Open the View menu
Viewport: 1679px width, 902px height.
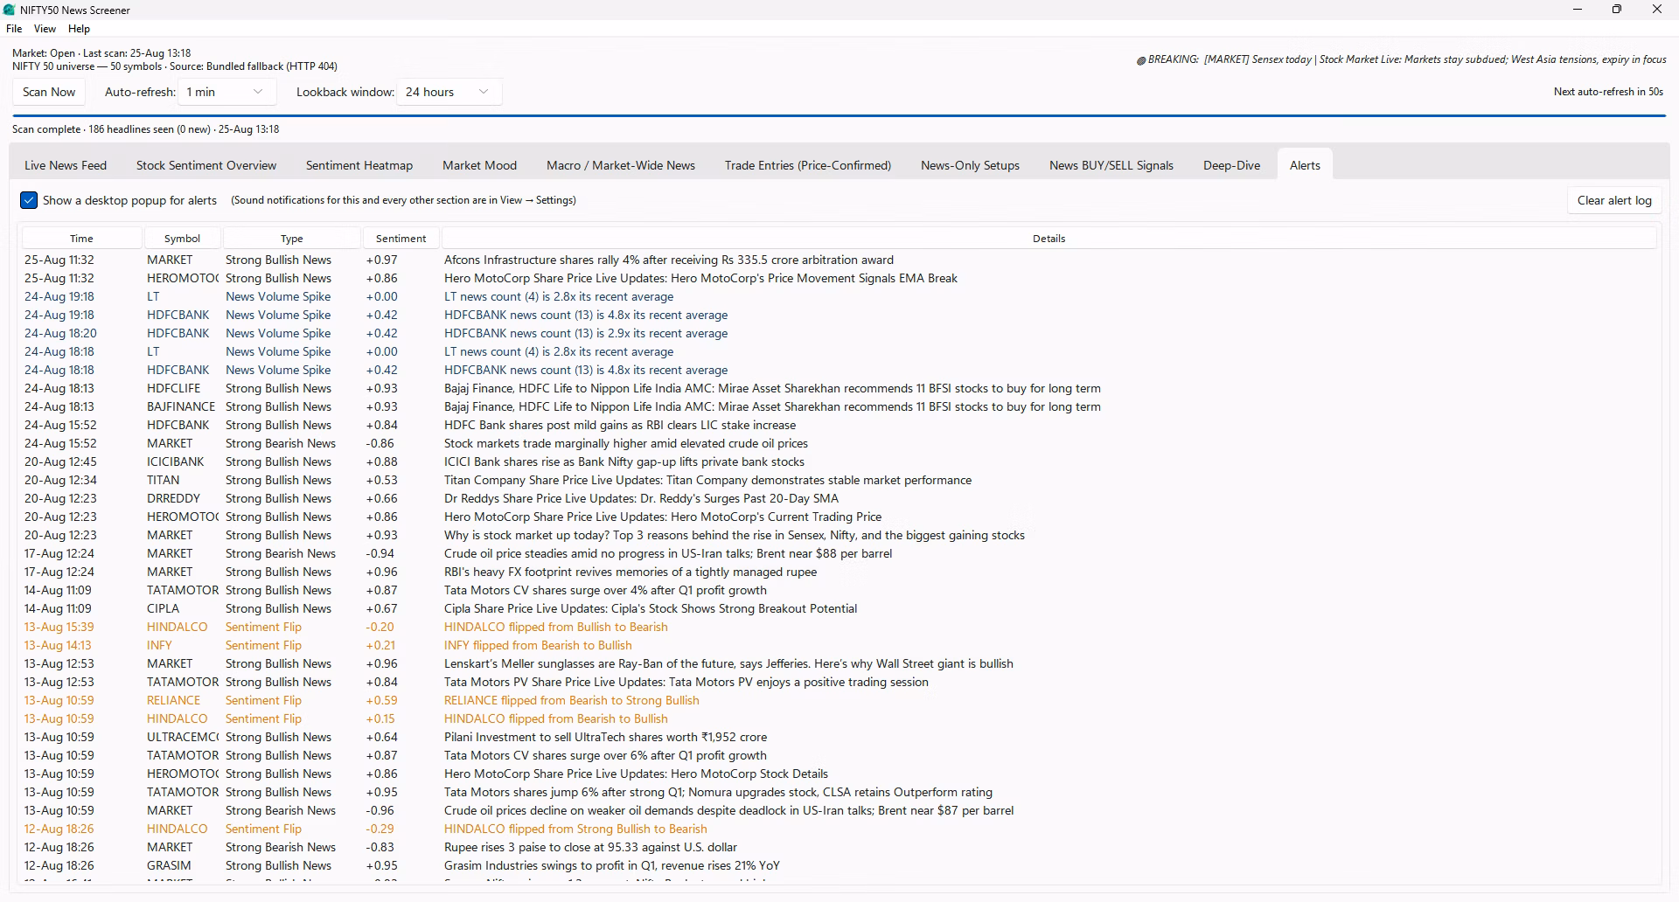point(45,29)
